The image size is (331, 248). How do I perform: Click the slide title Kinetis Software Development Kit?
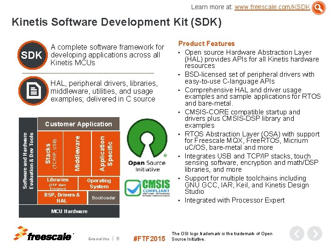[x=116, y=22]
